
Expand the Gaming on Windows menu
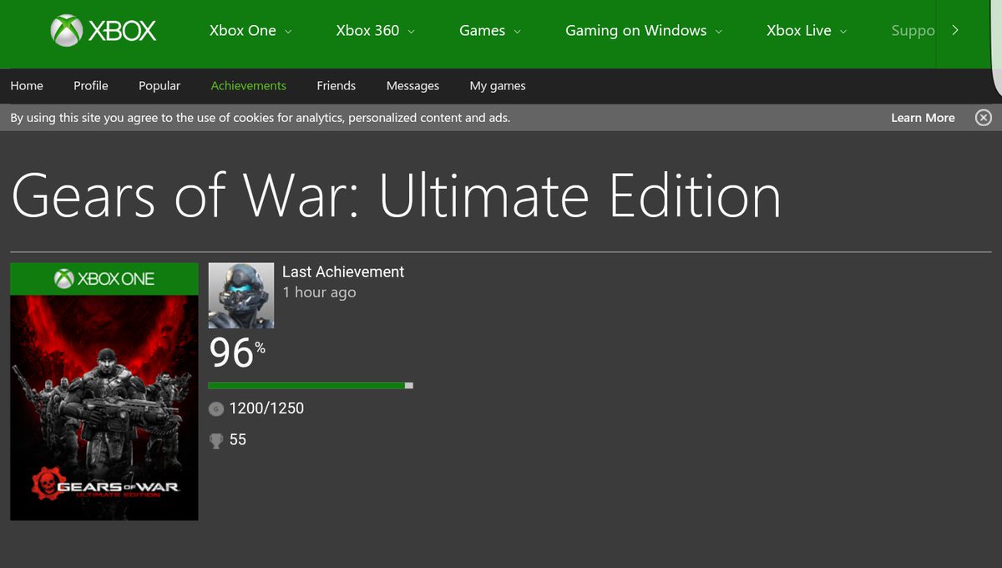[x=644, y=31]
